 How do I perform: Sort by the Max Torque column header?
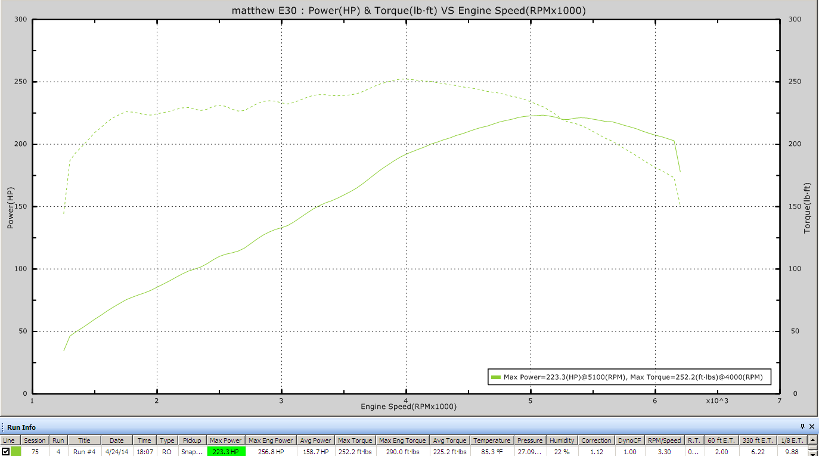pyautogui.click(x=355, y=441)
